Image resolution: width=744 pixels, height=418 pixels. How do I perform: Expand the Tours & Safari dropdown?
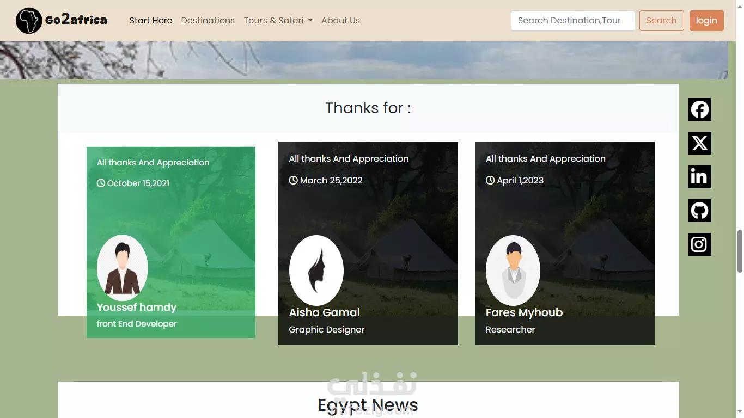pos(278,21)
